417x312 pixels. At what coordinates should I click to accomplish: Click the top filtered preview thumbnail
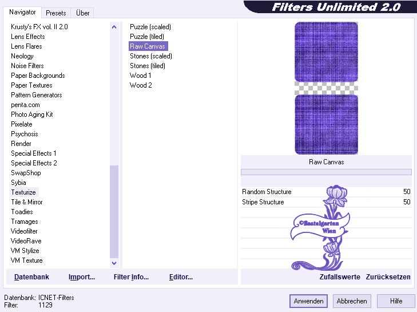[326, 52]
